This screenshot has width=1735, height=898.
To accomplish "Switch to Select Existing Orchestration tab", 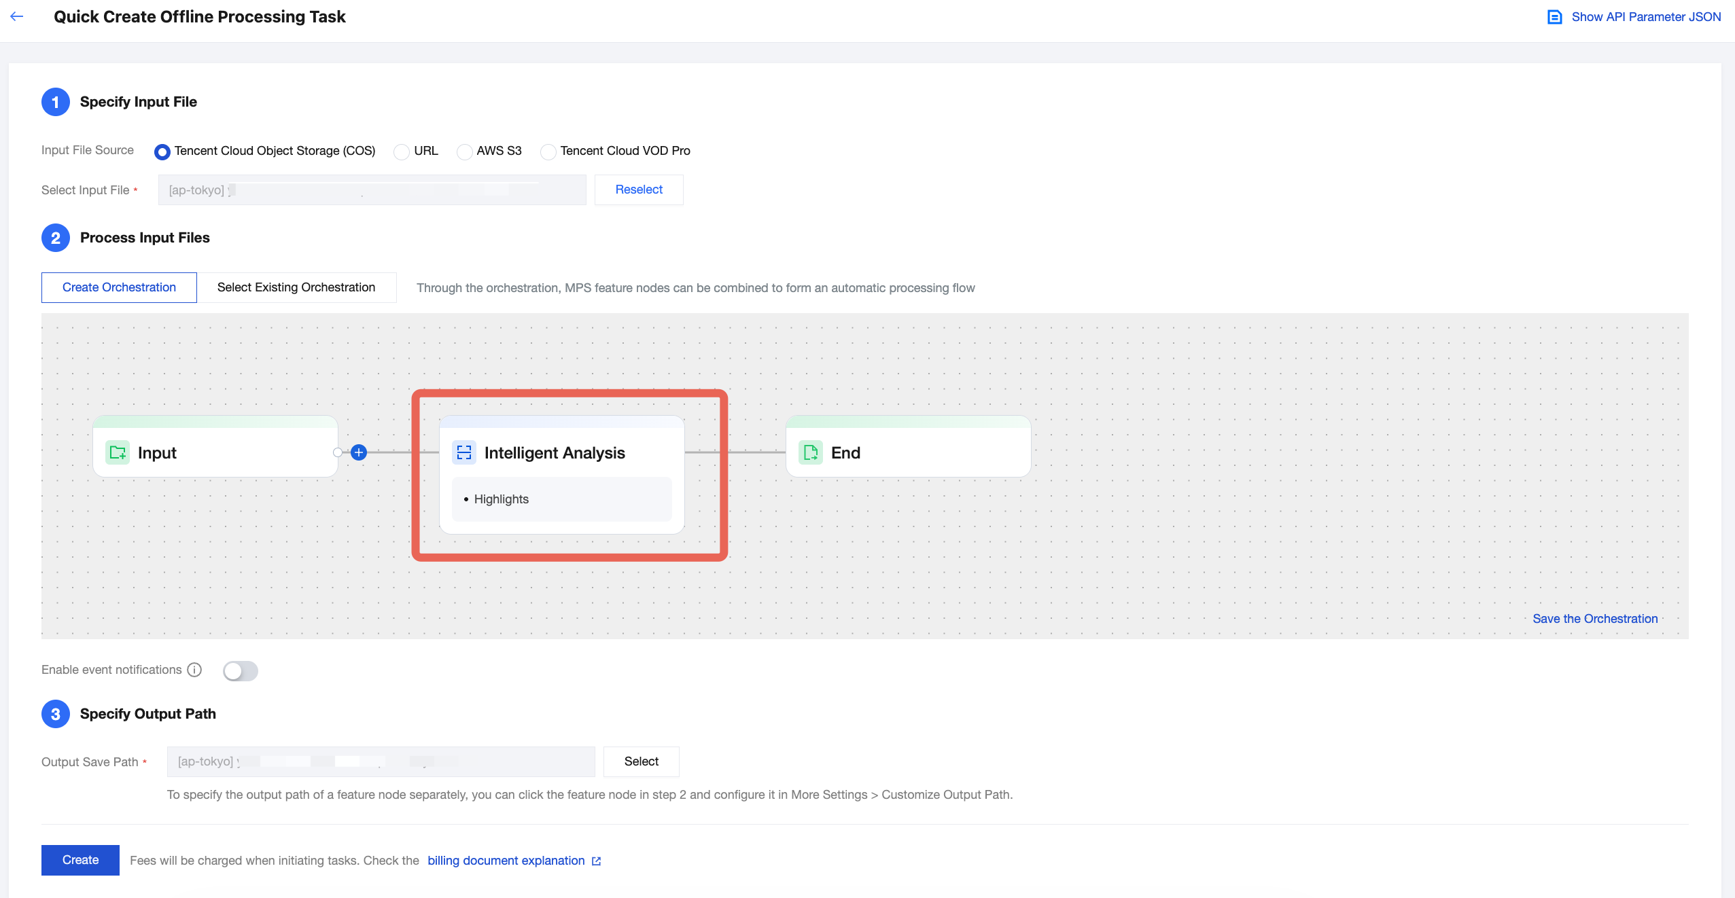I will click(x=296, y=287).
